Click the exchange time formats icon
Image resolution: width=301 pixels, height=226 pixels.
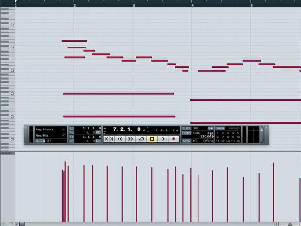click(x=148, y=130)
